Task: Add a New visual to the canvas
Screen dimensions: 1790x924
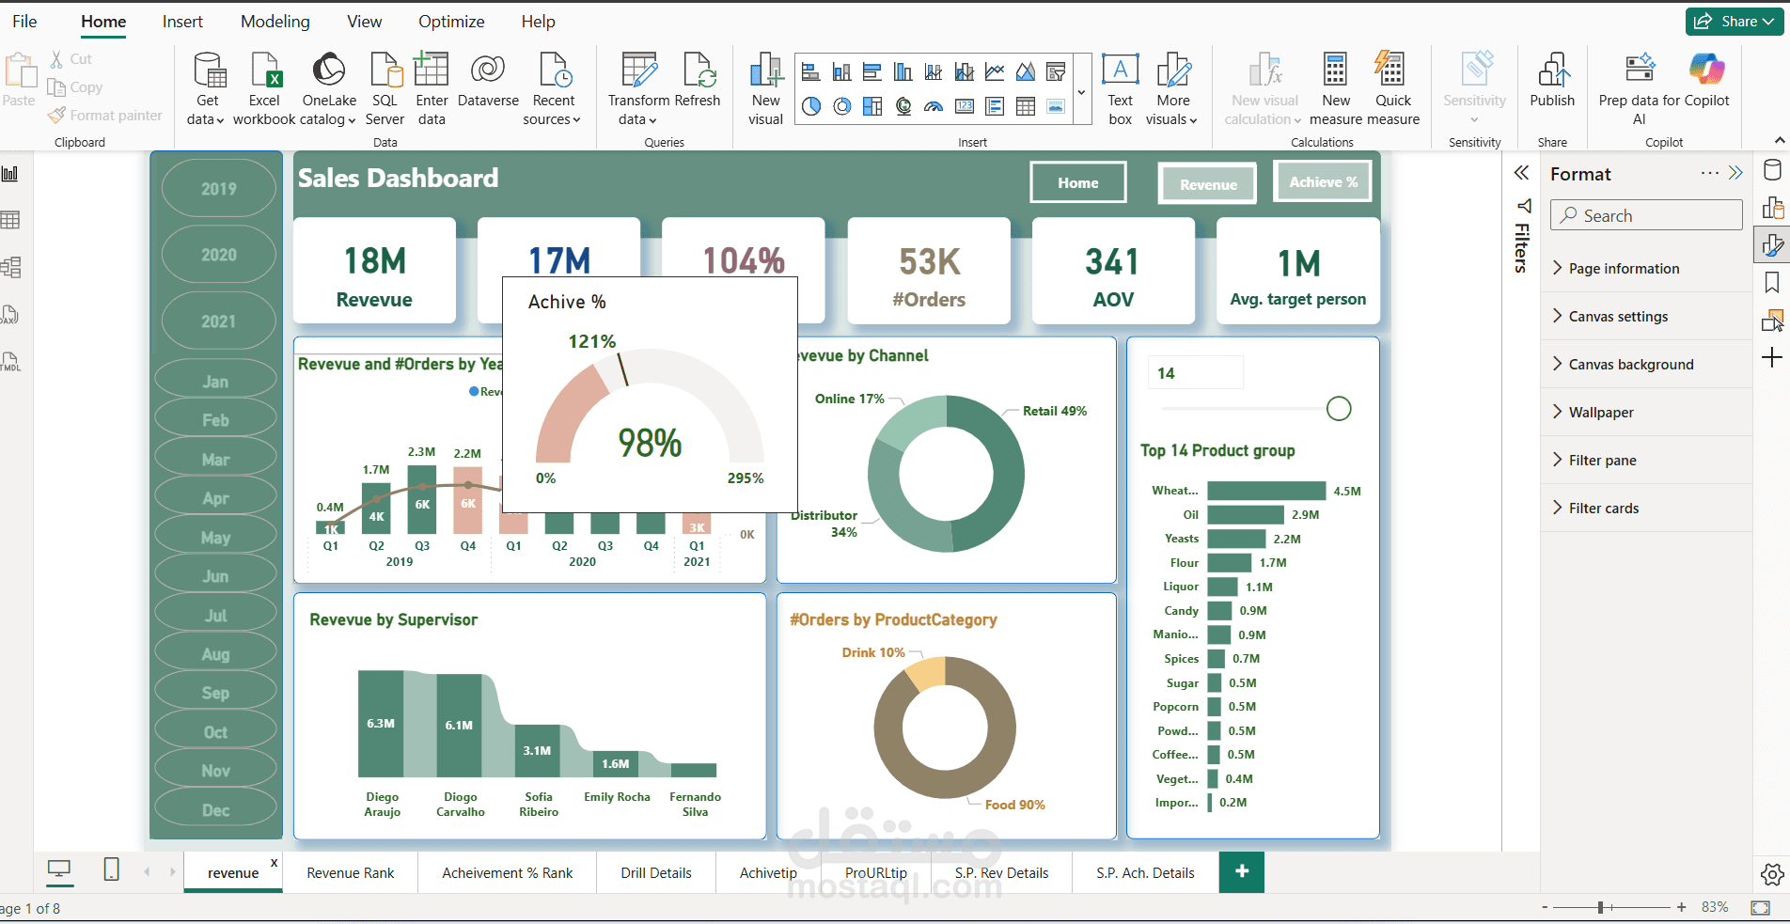Action: (765, 89)
